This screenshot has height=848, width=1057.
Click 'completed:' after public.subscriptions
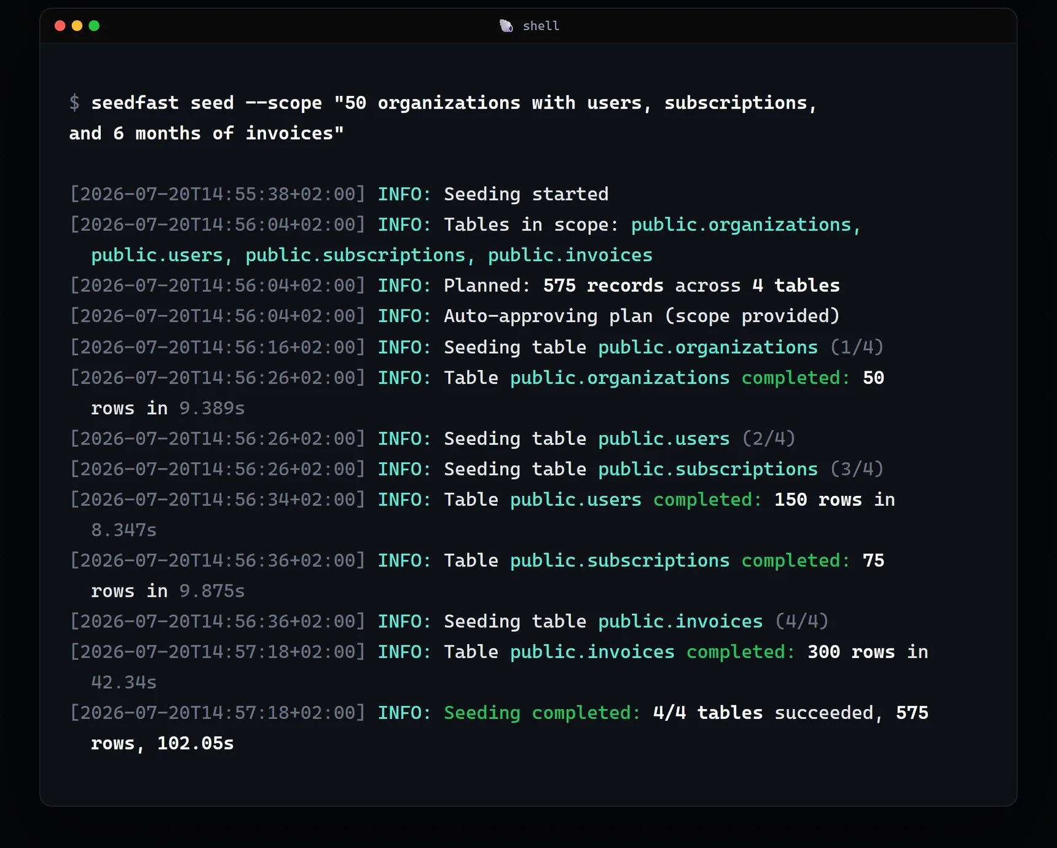point(796,560)
